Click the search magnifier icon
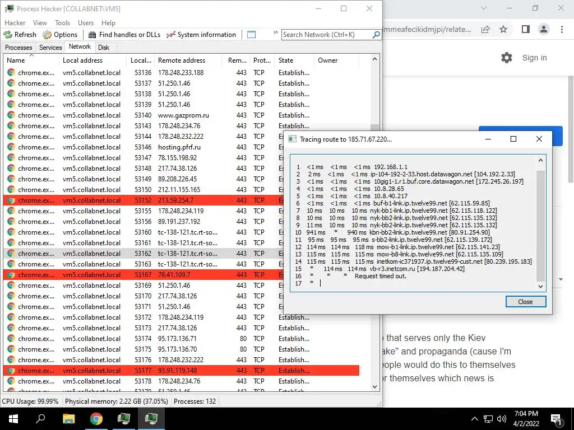574x430 pixels. 376,35
